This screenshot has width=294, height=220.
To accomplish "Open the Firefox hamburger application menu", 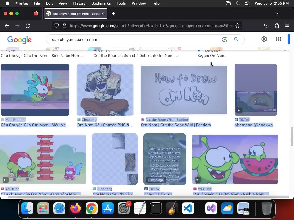I will pos(287,25).
